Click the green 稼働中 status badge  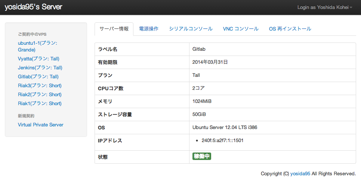click(202, 157)
